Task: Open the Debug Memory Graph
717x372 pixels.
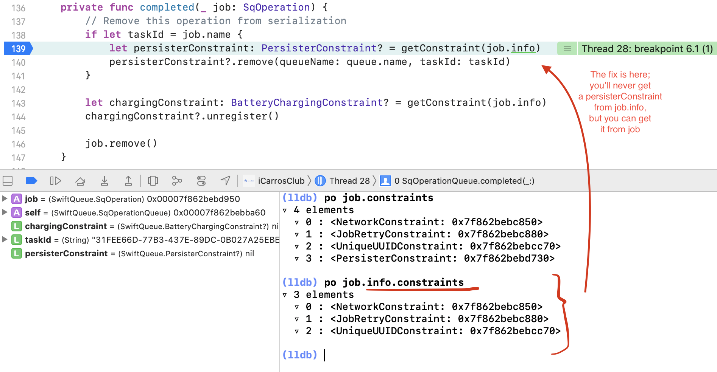Action: (177, 181)
